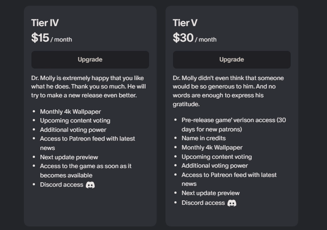Click "Additional voting power" in Tier IV
This screenshot has height=230, width=327.
tap(73, 130)
